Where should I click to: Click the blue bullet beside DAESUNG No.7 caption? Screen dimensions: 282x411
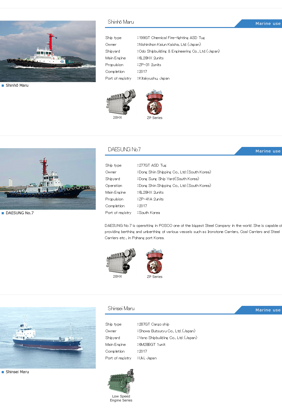point(3,213)
